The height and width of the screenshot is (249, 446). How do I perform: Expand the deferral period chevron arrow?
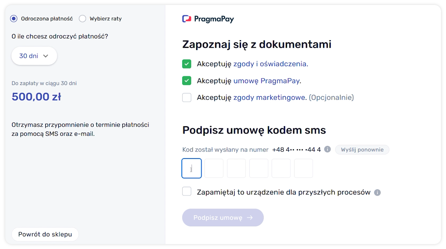pos(46,56)
